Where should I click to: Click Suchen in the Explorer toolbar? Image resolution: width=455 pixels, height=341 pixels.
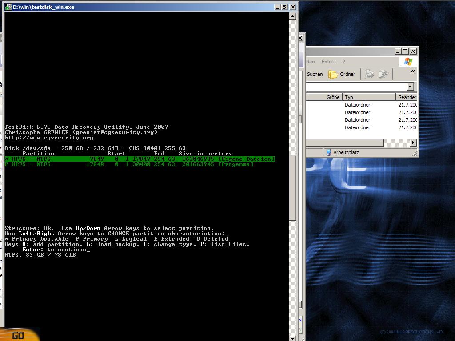(x=315, y=74)
